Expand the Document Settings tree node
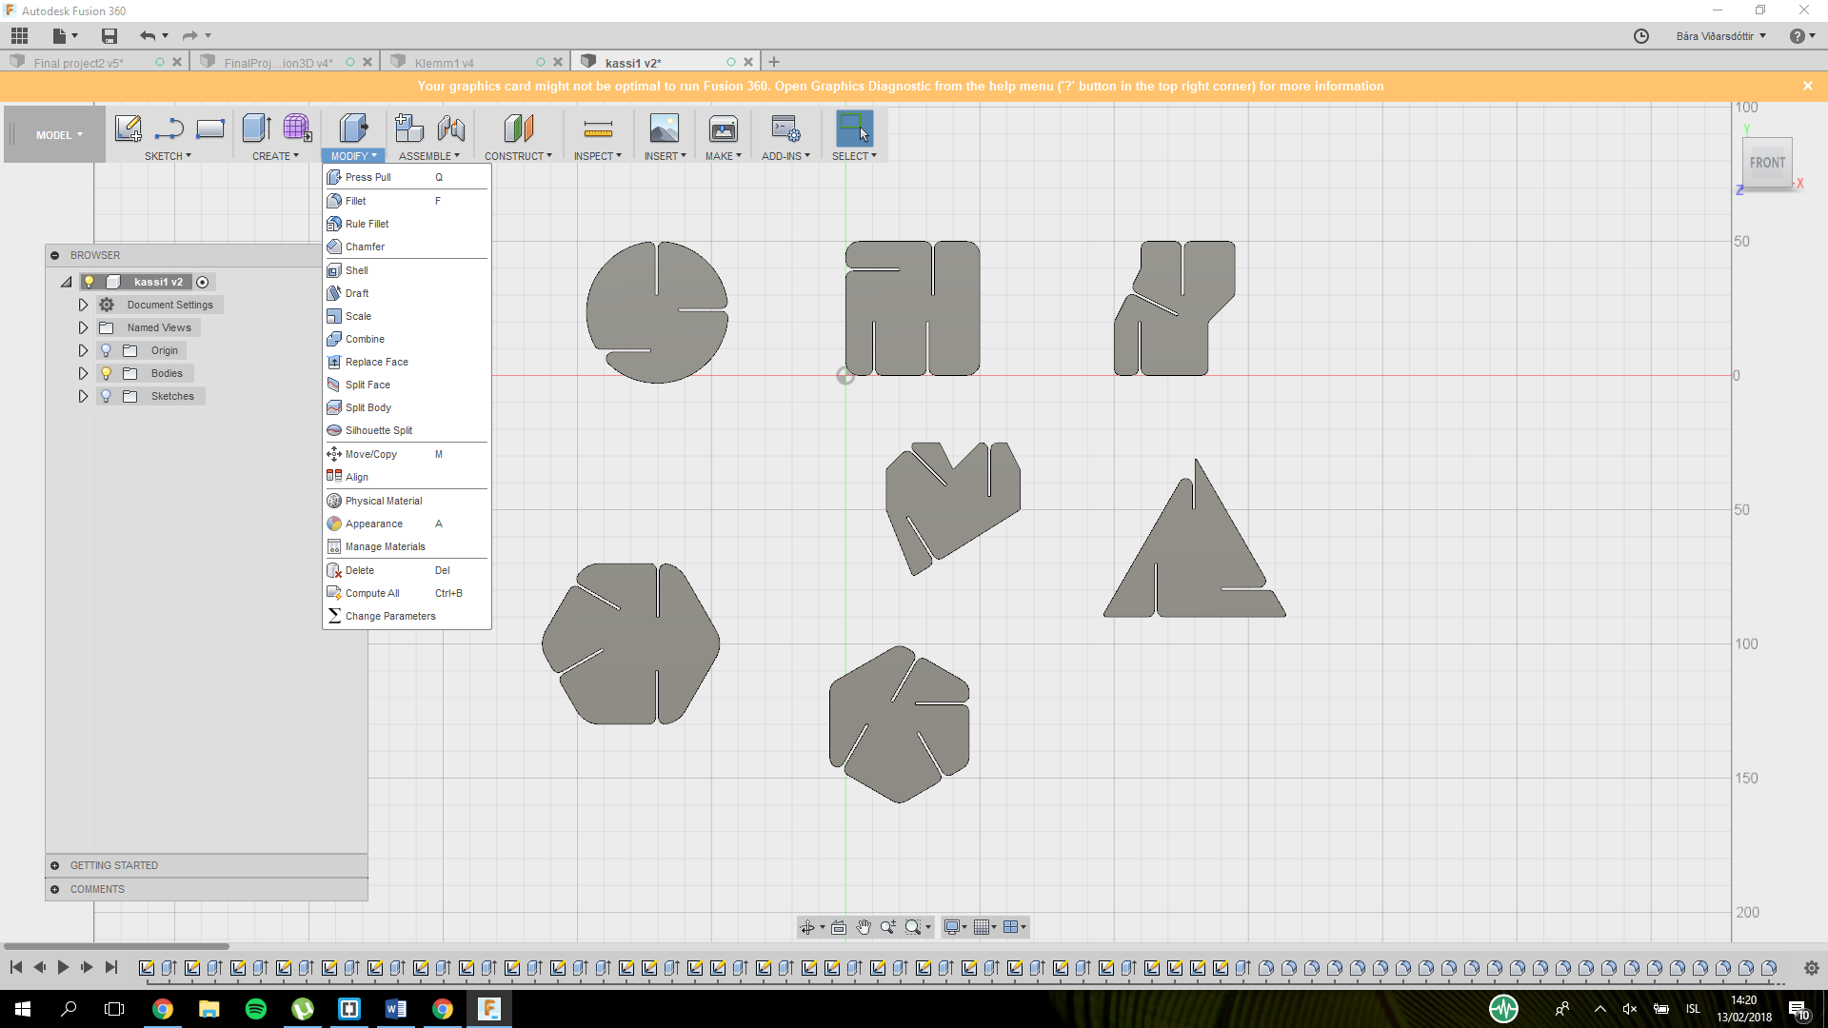 (x=83, y=305)
